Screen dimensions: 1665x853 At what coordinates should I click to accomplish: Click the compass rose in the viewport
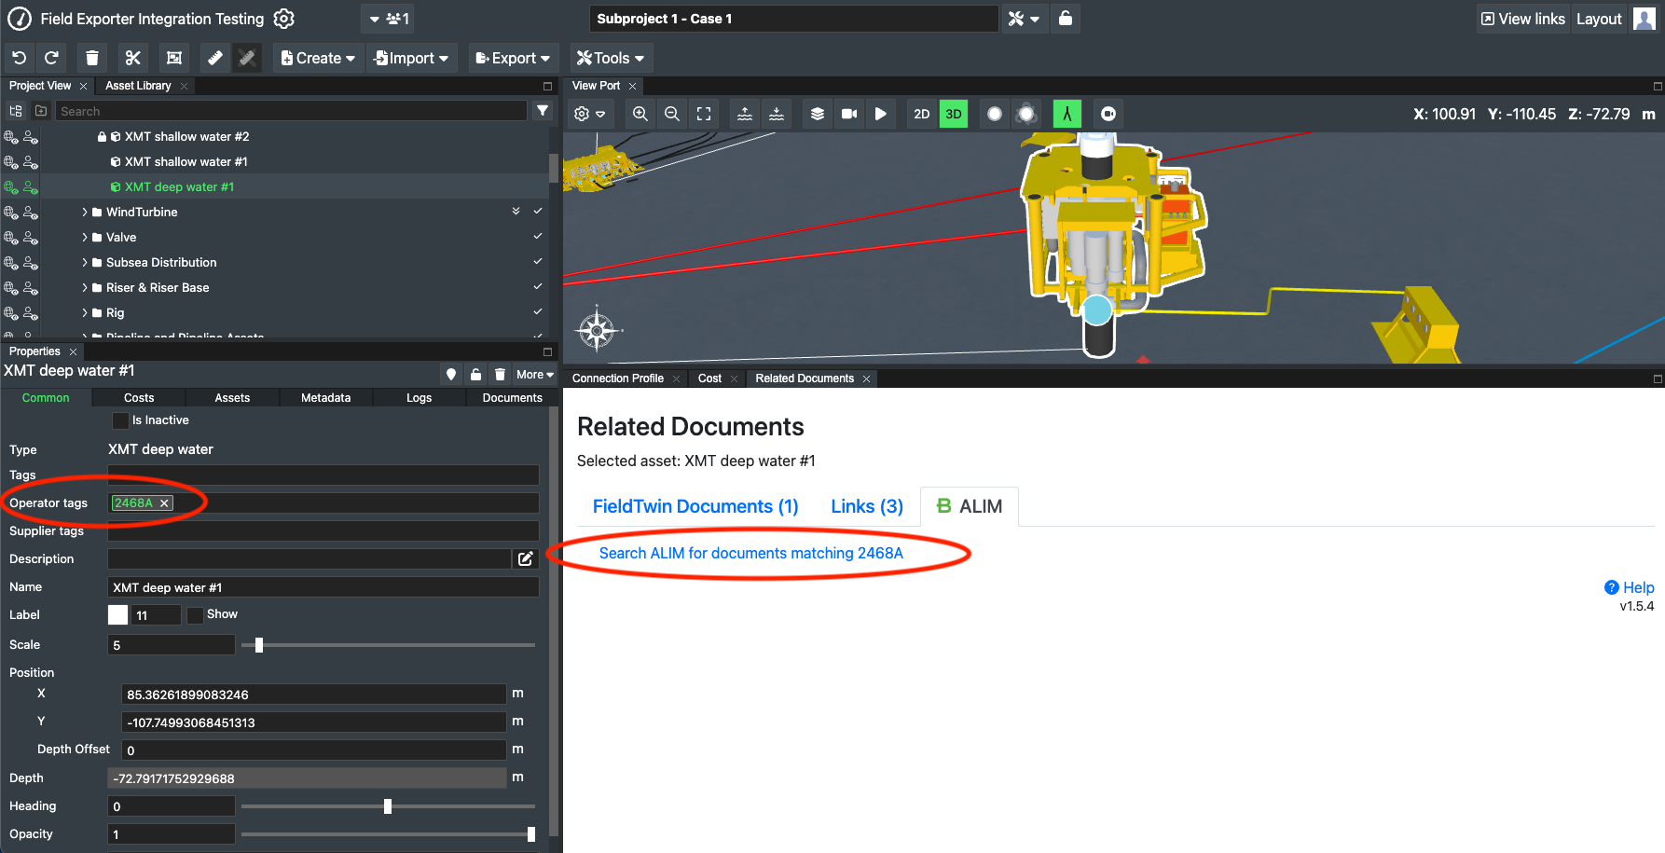(597, 330)
